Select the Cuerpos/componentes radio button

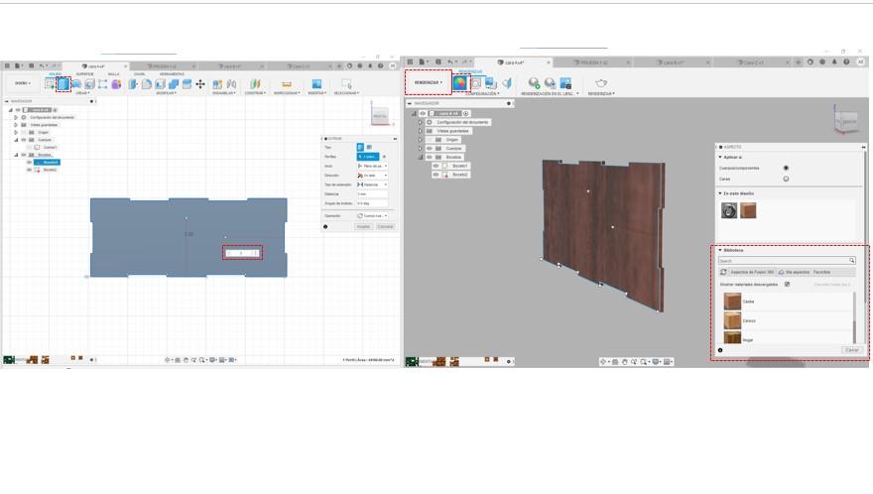click(786, 168)
